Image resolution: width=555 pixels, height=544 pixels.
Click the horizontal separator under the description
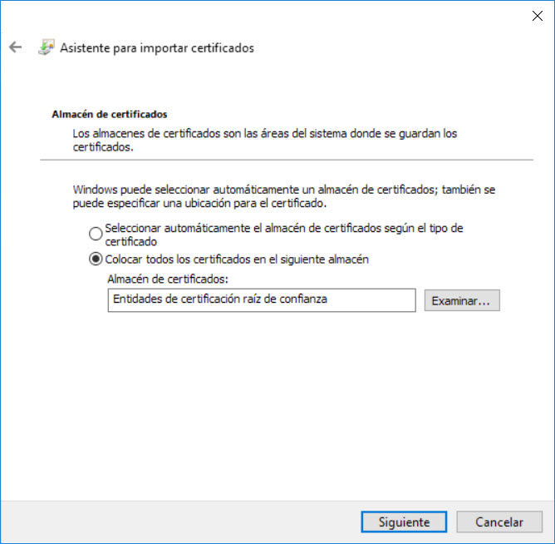(x=287, y=159)
